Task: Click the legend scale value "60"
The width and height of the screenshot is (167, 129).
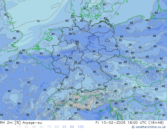Action: [42, 127]
